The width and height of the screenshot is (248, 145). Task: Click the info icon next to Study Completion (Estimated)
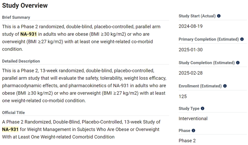point(238,63)
